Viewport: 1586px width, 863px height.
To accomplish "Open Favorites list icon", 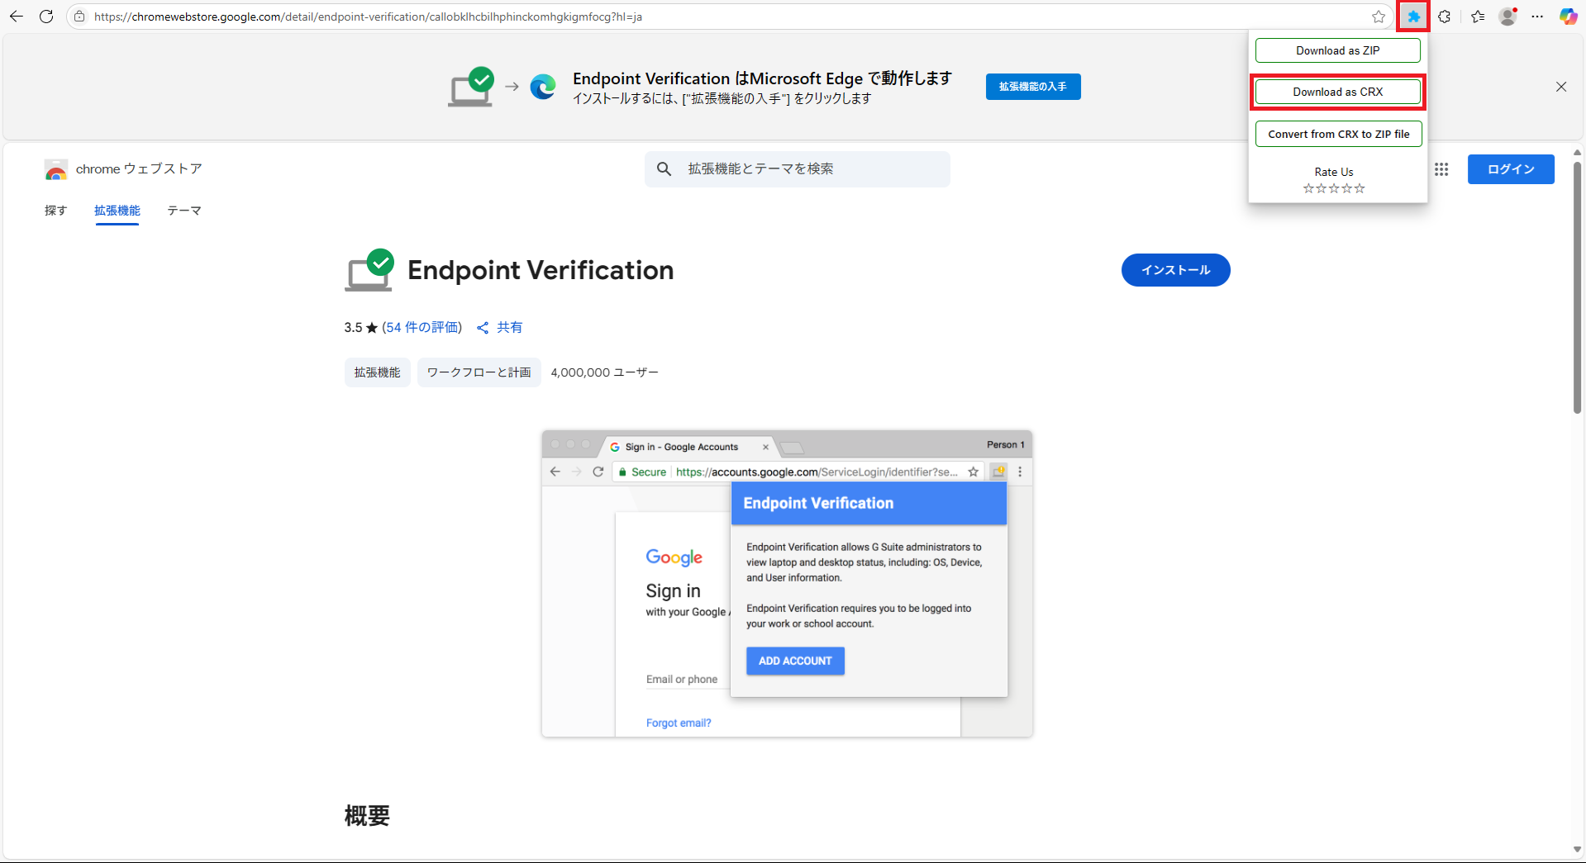I will [x=1478, y=17].
